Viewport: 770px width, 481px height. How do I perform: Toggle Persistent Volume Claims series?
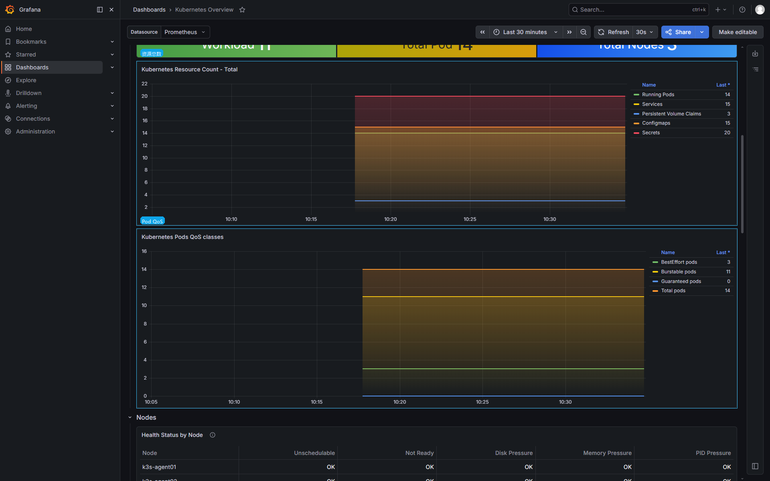[x=671, y=114]
